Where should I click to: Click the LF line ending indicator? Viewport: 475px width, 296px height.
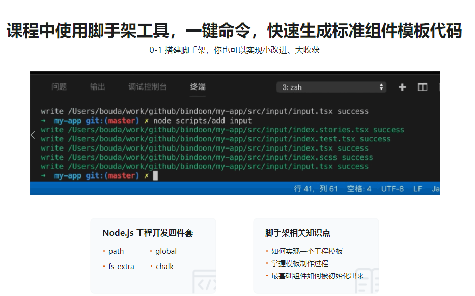[417, 189]
